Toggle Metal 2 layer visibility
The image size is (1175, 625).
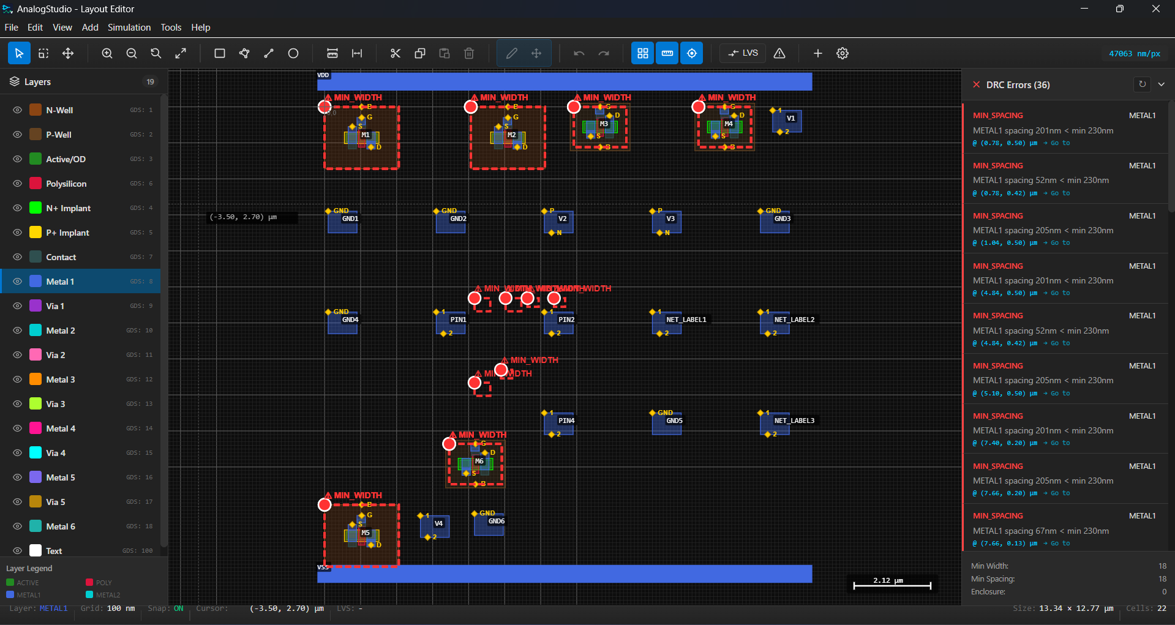click(x=17, y=331)
